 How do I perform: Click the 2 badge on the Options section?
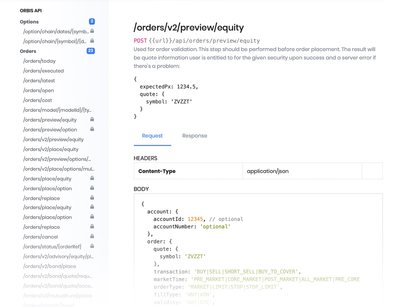pos(91,21)
